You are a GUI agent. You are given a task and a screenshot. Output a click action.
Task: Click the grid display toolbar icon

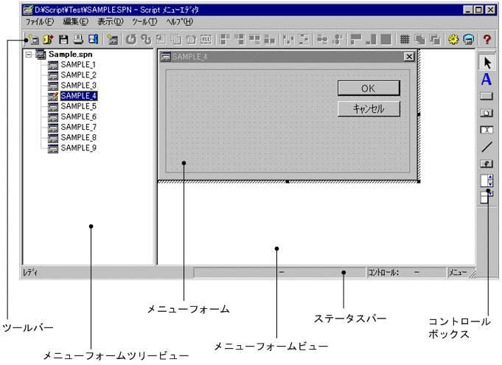(x=405, y=39)
